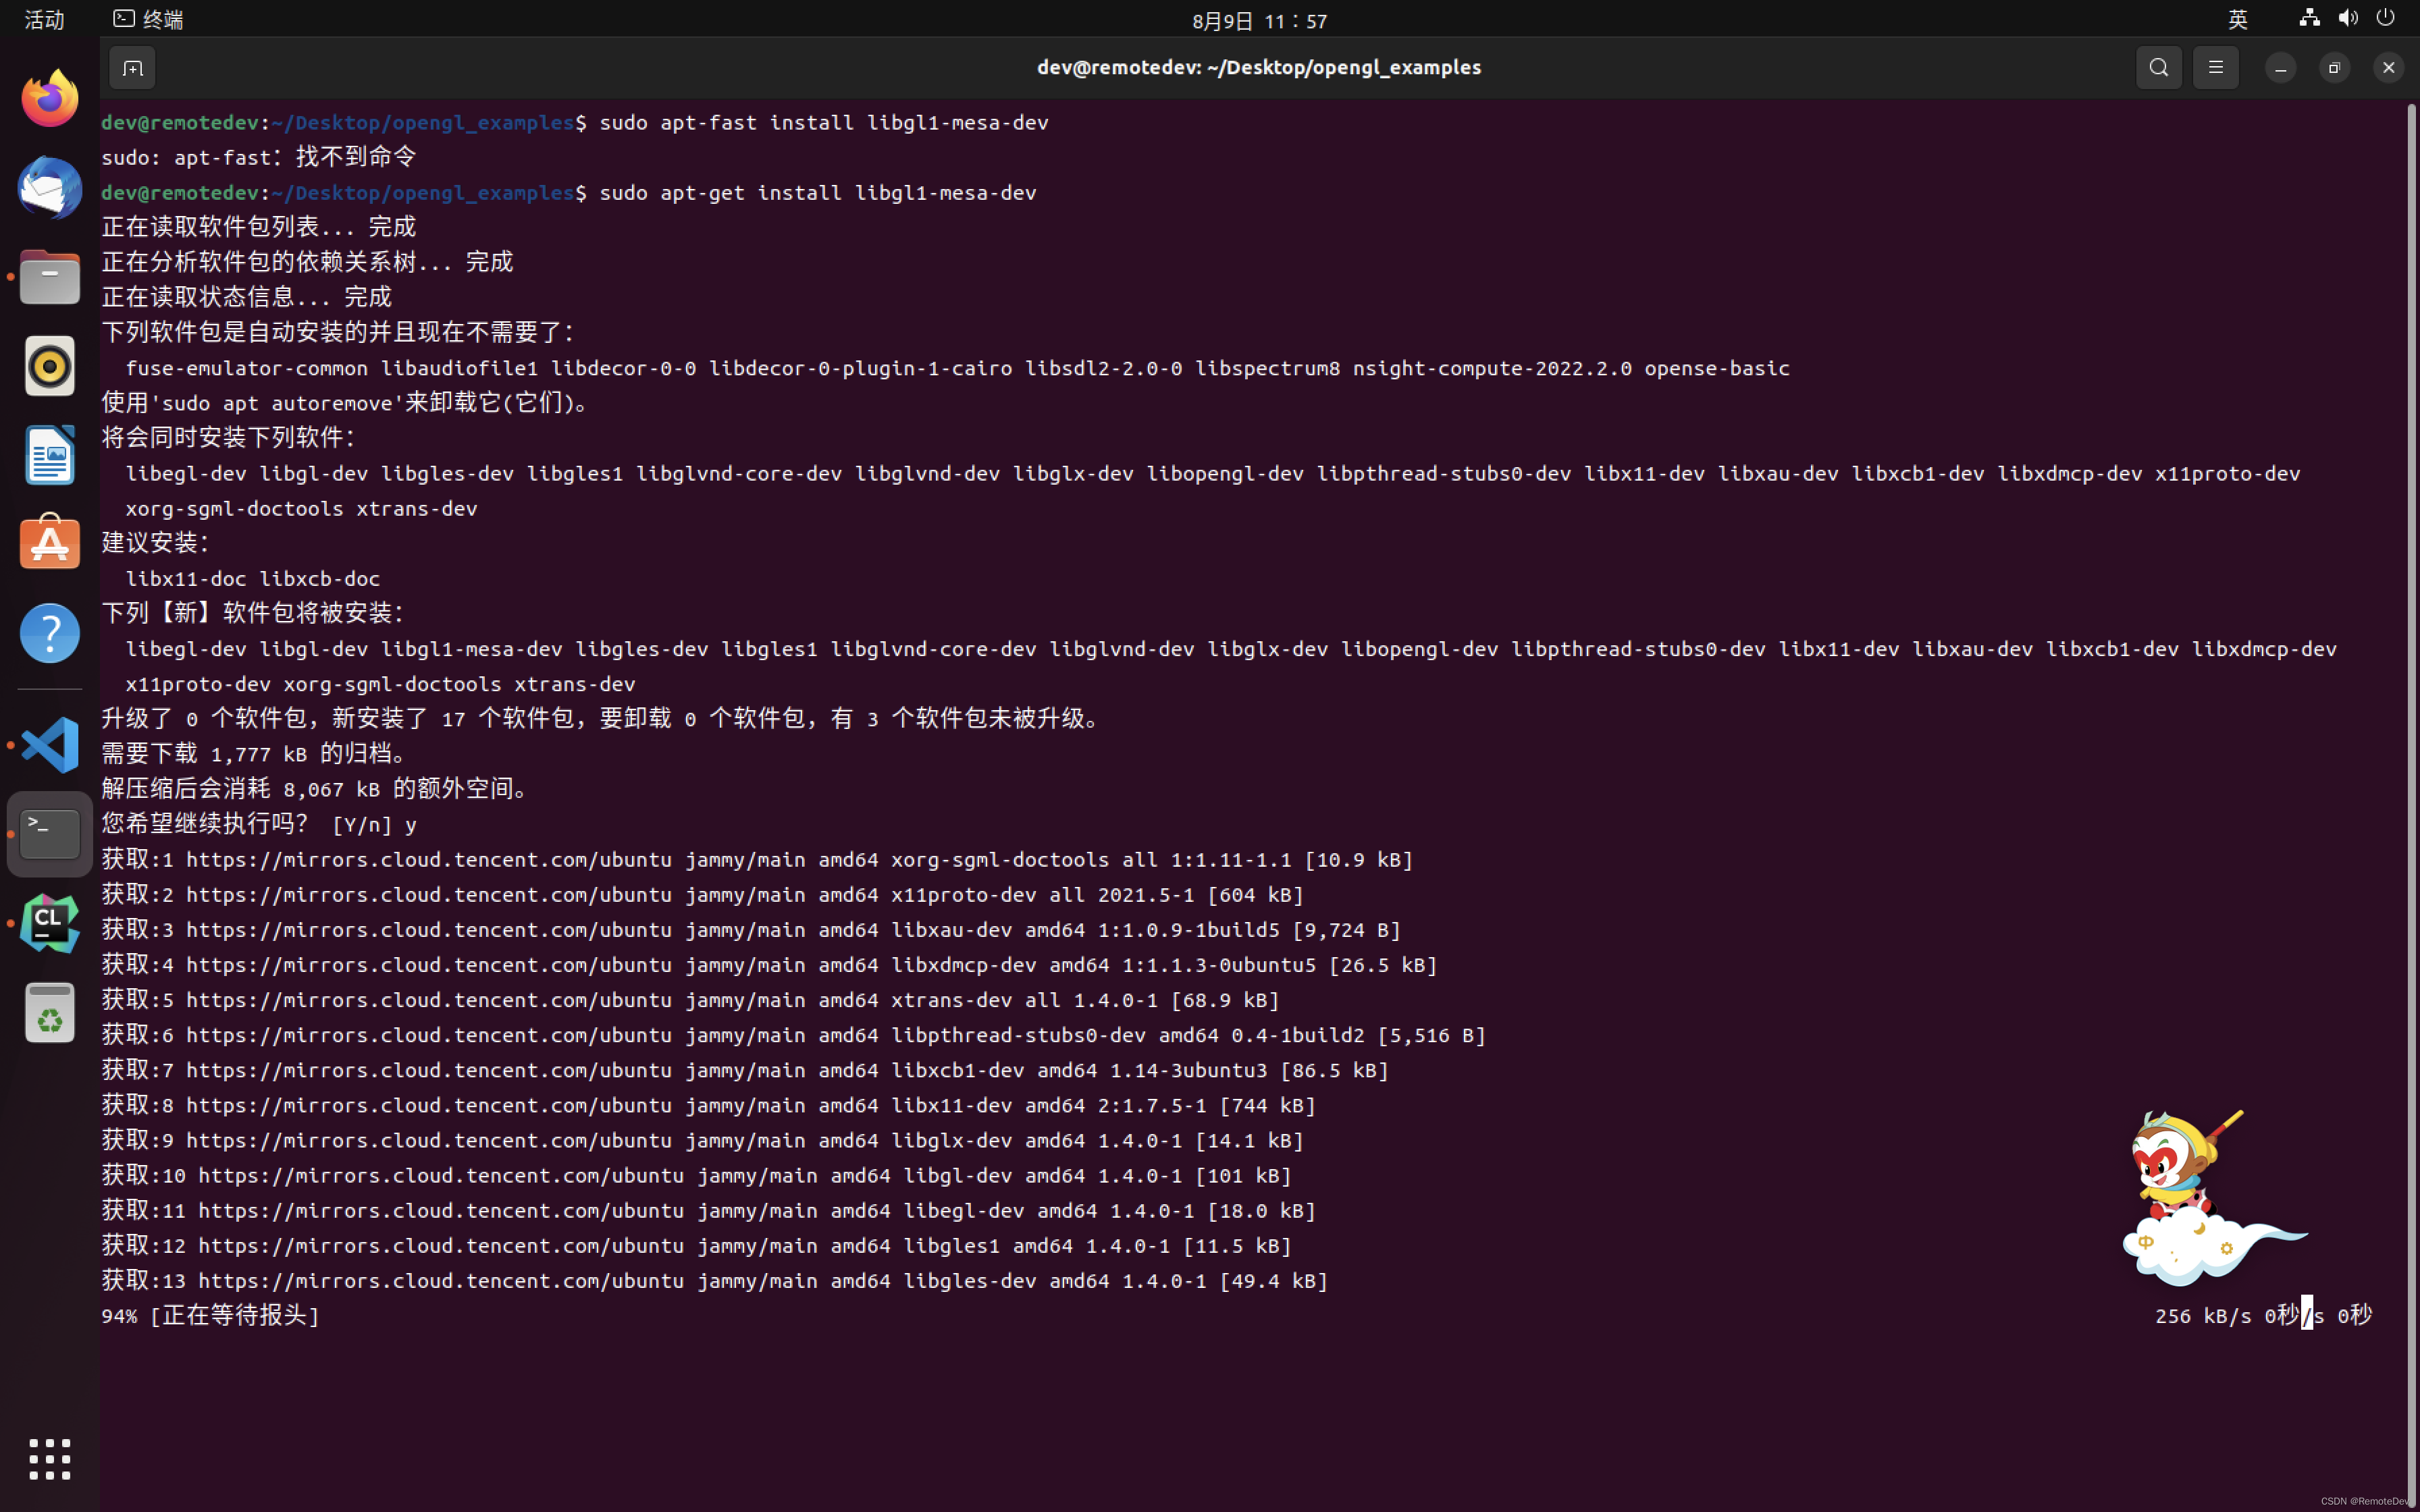The height and width of the screenshot is (1512, 2420).
Task: Close the terminal window
Action: (x=2389, y=68)
